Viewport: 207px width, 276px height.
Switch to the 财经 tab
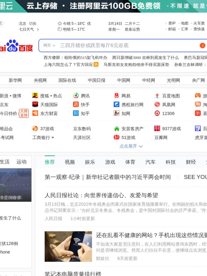point(191,162)
